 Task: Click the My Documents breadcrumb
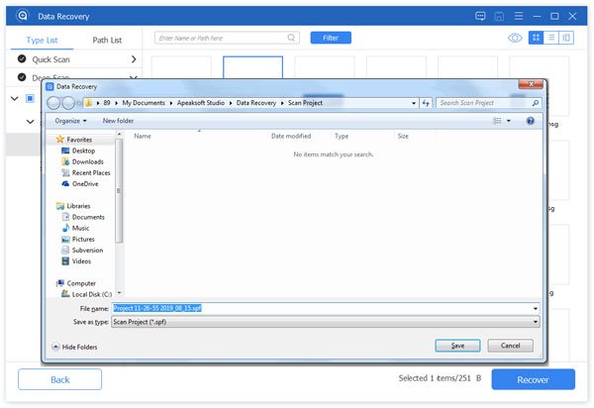tap(144, 103)
